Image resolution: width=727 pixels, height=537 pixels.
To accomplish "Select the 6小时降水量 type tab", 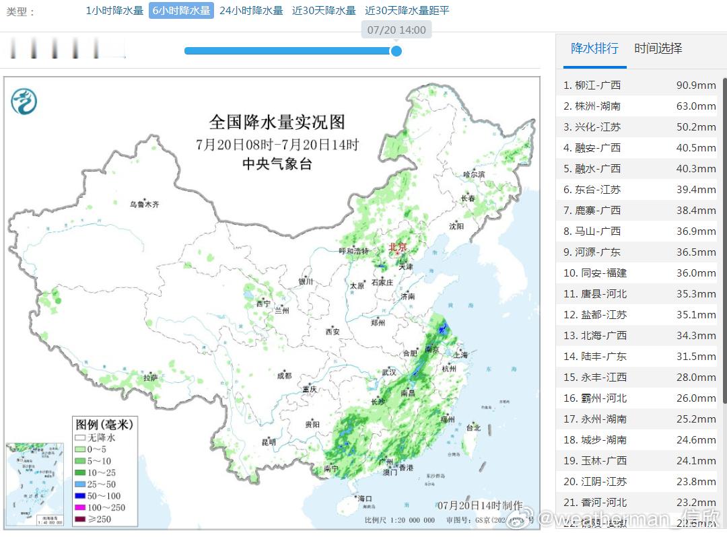I will 181,11.
